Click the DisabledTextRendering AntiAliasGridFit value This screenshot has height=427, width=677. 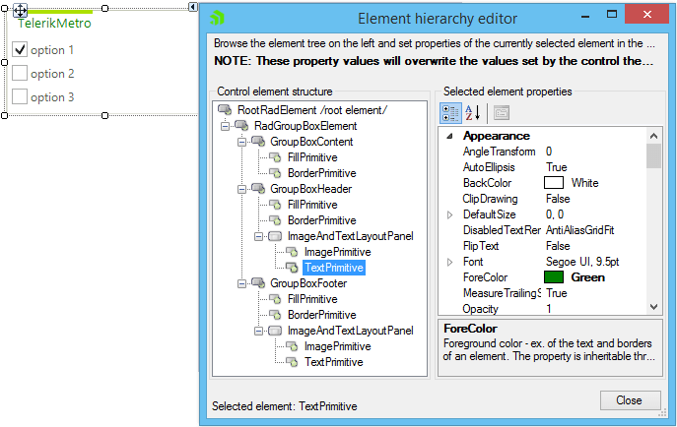[579, 230]
